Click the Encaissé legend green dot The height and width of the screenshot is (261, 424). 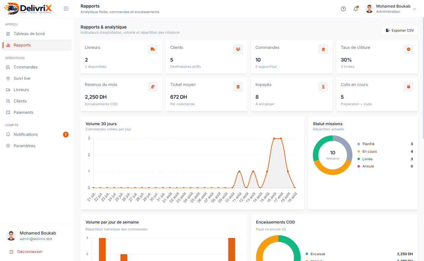307,254
